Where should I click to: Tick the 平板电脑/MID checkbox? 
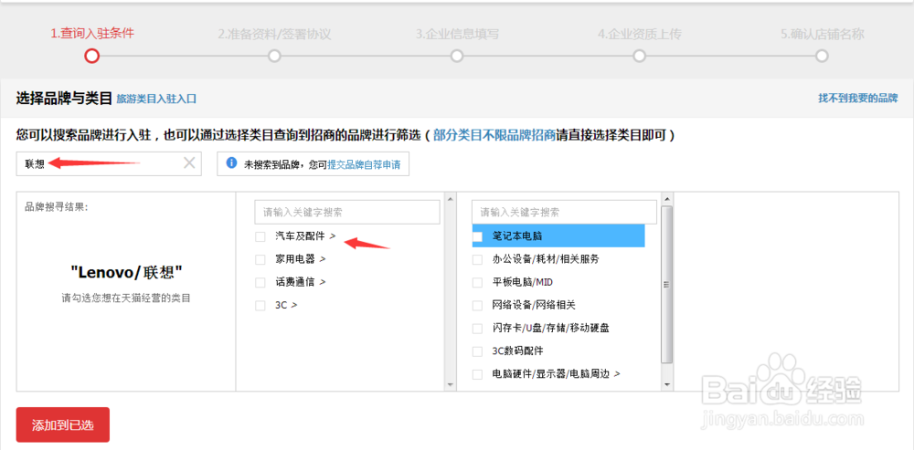tap(477, 282)
